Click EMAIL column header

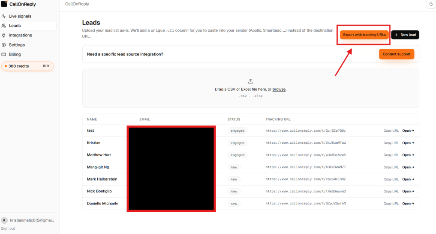144,119
